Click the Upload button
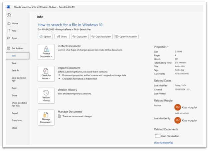 pos(45,37)
